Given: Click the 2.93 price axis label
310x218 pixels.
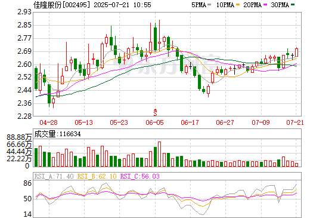Looking at the screenshot, I should pos(24,12).
